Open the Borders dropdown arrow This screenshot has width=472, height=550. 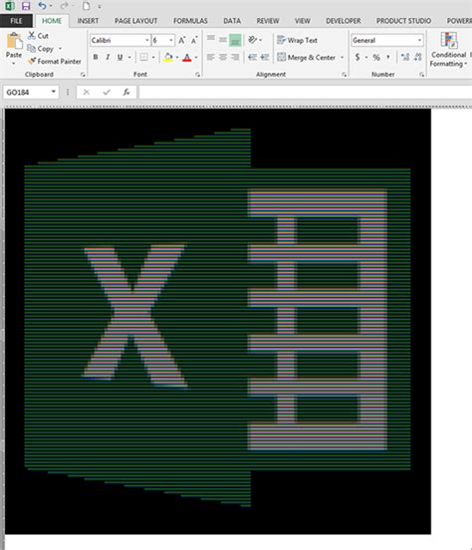(153, 57)
